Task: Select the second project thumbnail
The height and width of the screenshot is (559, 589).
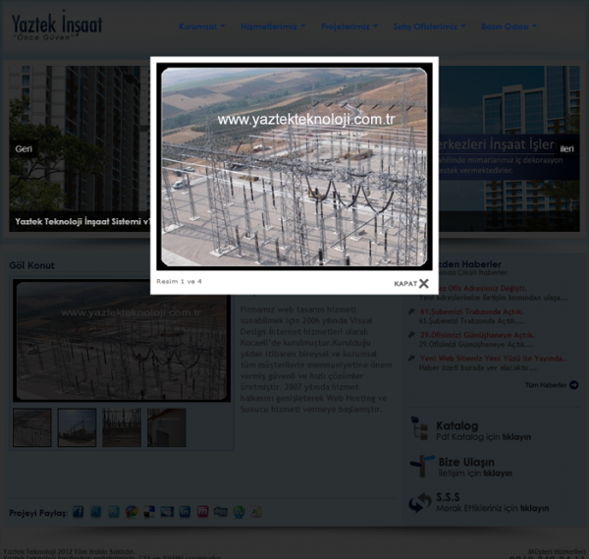Action: click(x=77, y=427)
